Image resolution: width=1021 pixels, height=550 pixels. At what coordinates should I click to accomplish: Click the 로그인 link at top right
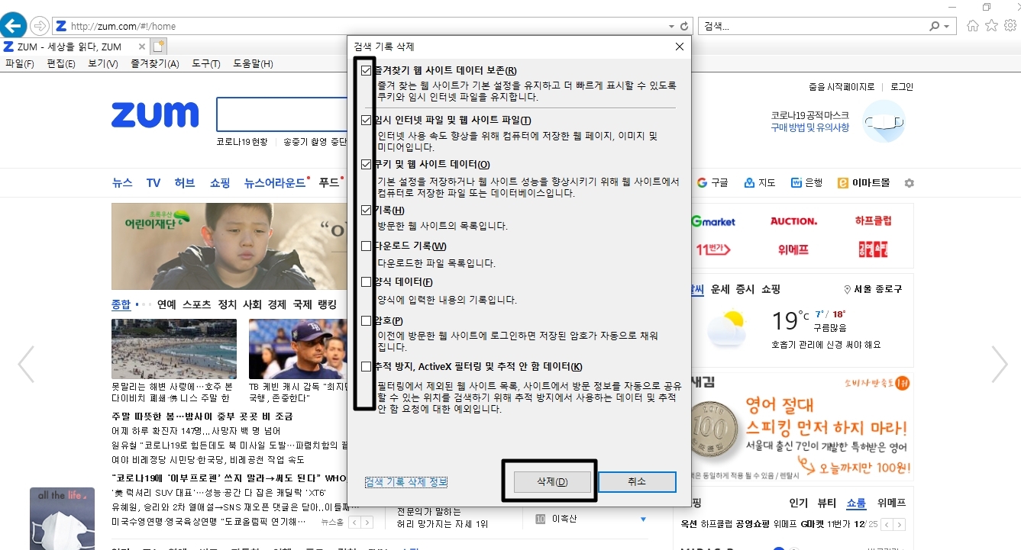pyautogui.click(x=902, y=87)
